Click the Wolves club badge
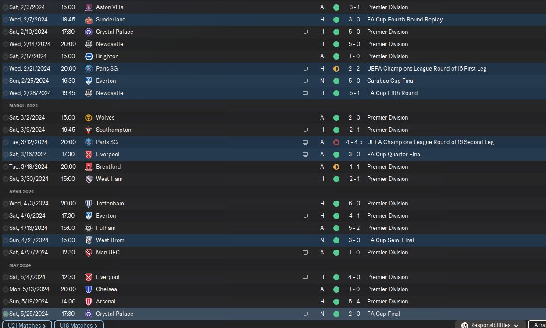 pos(89,117)
